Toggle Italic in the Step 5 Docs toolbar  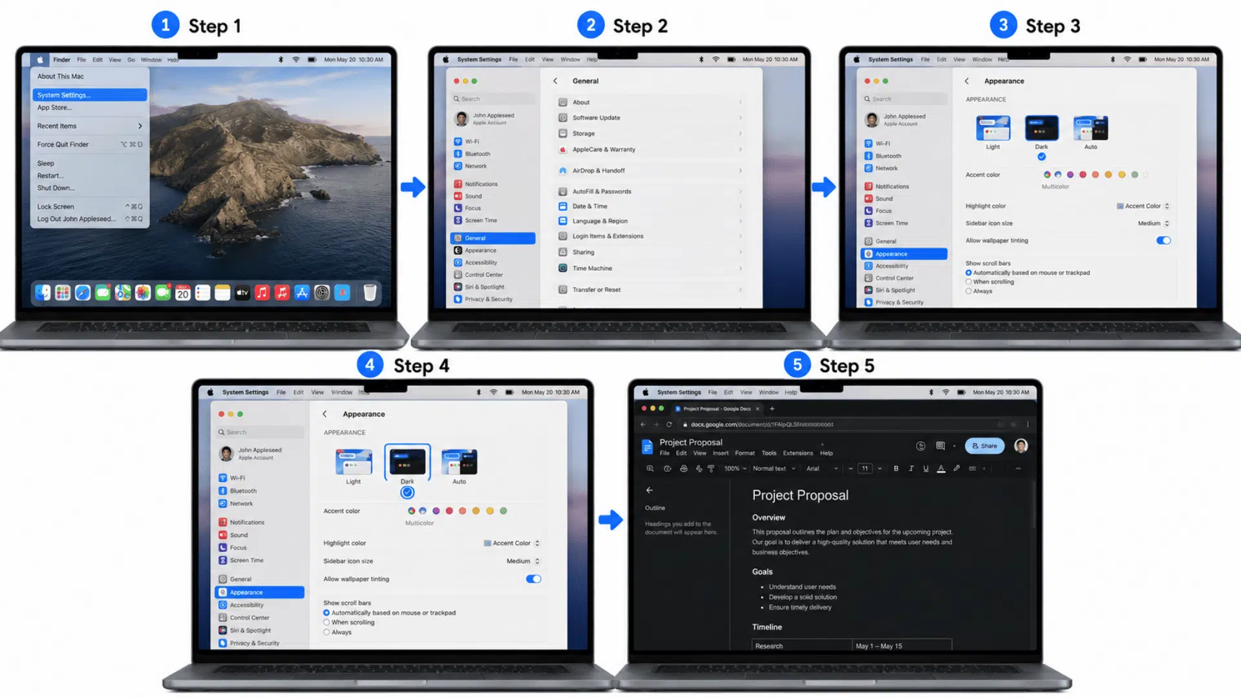pyautogui.click(x=911, y=469)
